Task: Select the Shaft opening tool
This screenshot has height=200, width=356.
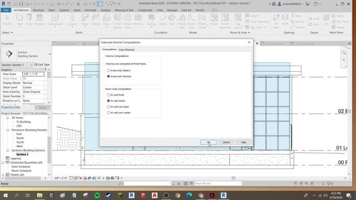Action: point(285,20)
